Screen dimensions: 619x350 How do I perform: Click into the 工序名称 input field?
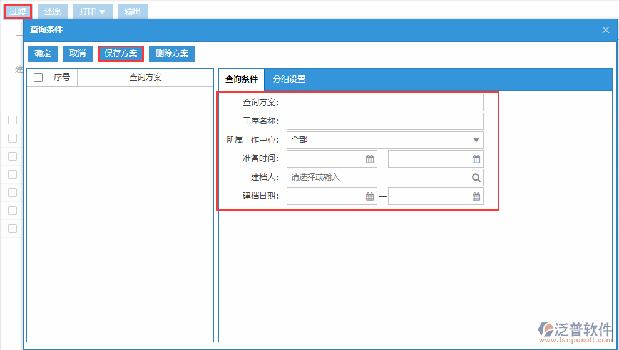[385, 121]
